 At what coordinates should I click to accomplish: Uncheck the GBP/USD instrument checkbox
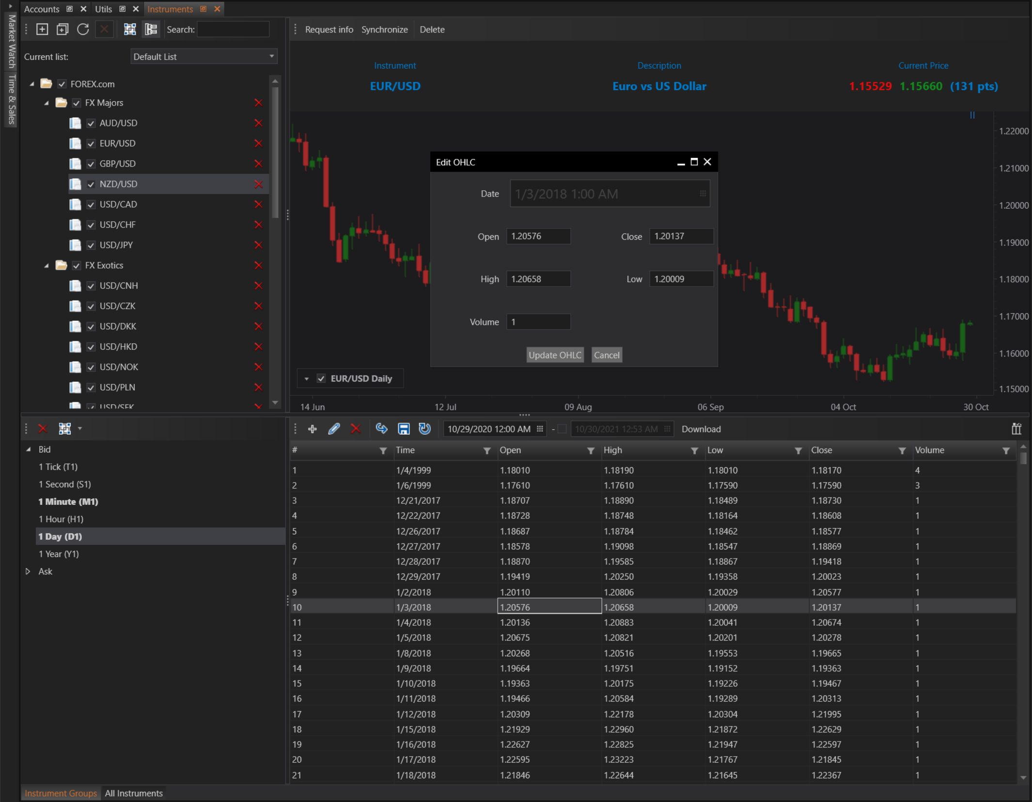tap(91, 164)
